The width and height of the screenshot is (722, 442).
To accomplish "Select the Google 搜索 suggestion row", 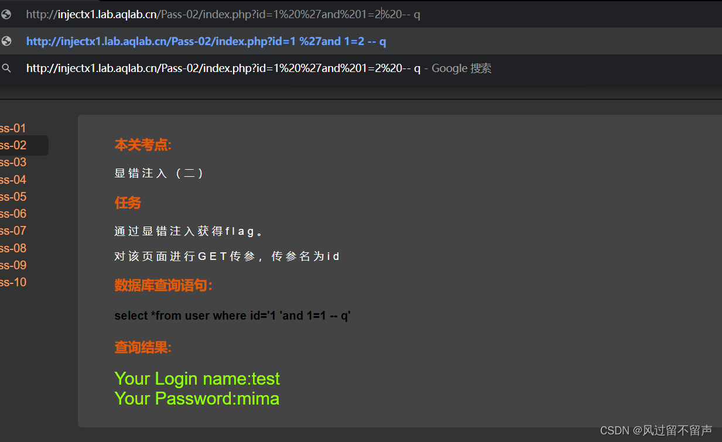I will pyautogui.click(x=361, y=68).
